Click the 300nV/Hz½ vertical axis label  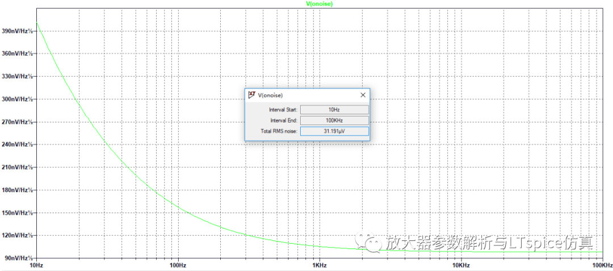tap(17, 99)
